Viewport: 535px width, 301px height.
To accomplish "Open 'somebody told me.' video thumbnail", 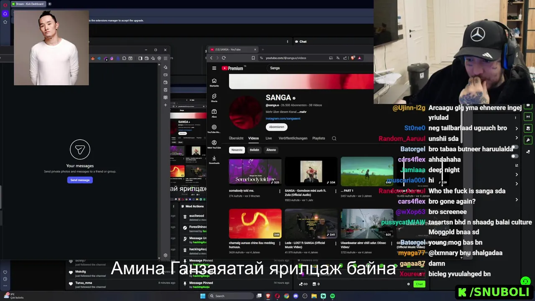I will click(255, 171).
